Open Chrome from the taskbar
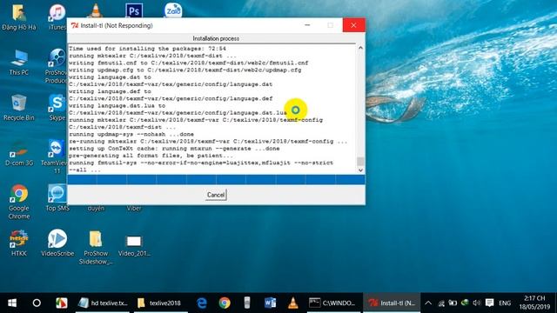This screenshot has height=313, width=557. tap(225, 303)
